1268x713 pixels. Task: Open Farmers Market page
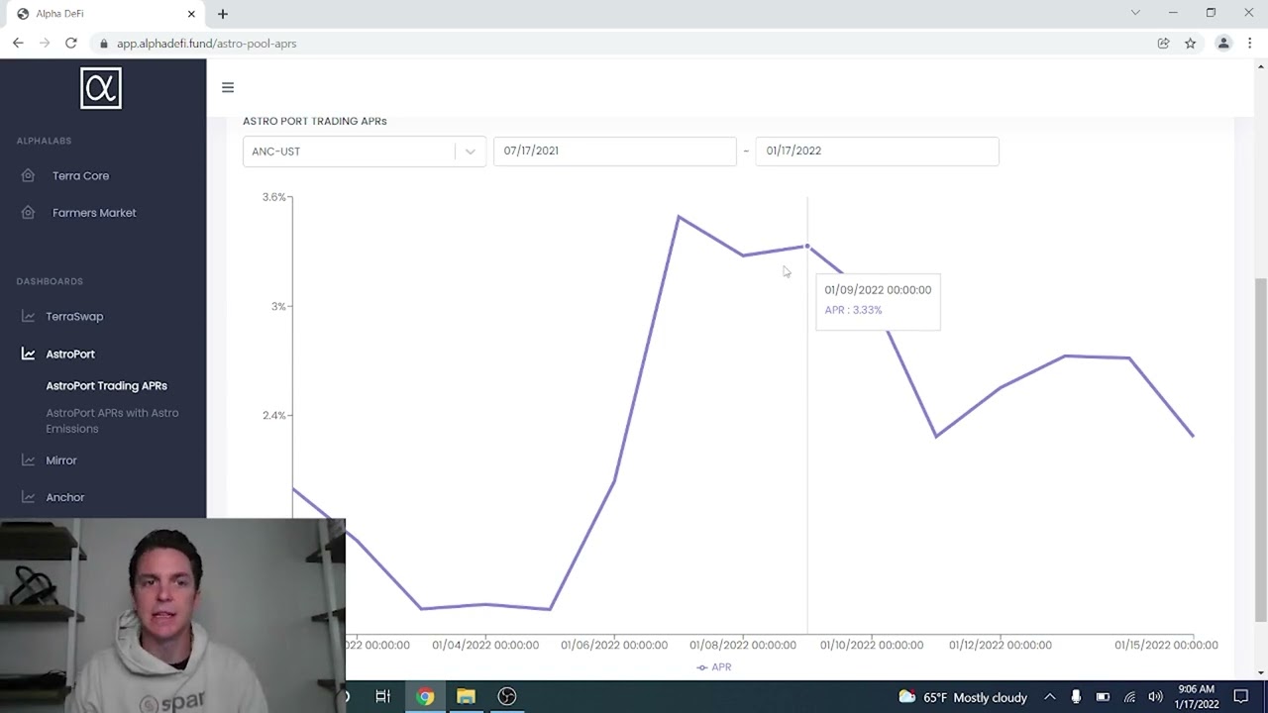[x=94, y=213]
